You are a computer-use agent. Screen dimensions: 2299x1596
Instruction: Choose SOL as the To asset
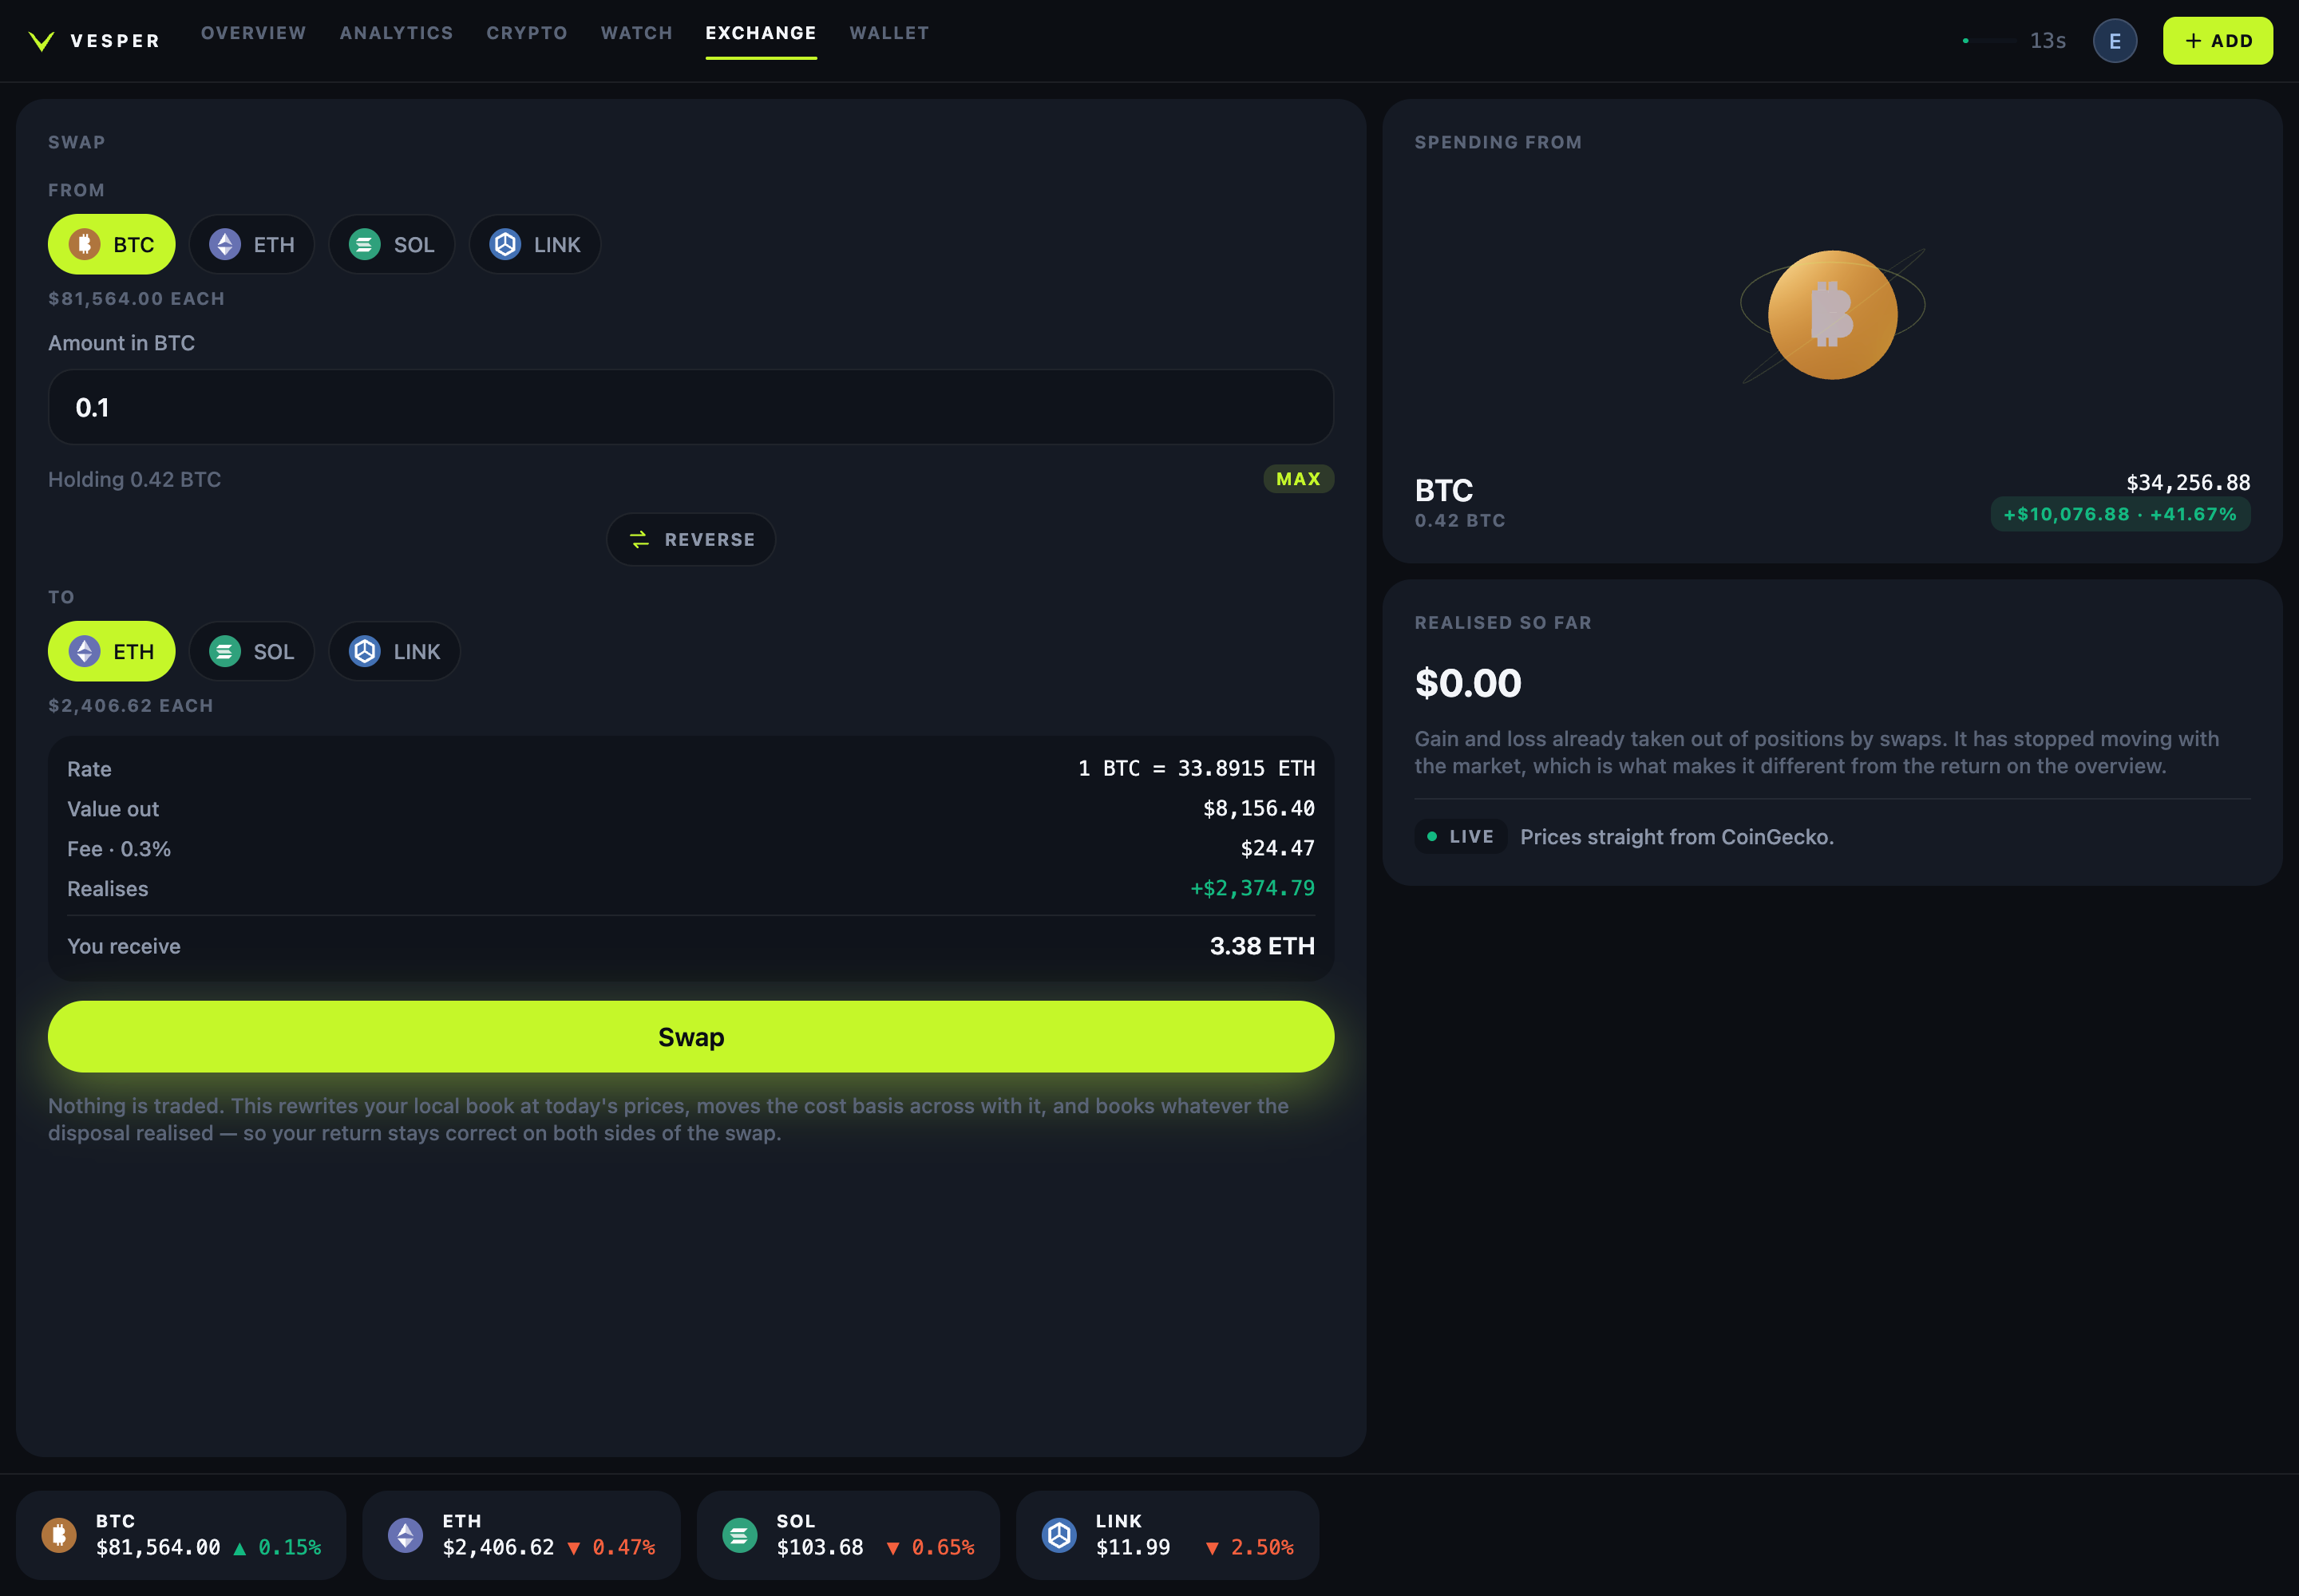pyautogui.click(x=251, y=652)
